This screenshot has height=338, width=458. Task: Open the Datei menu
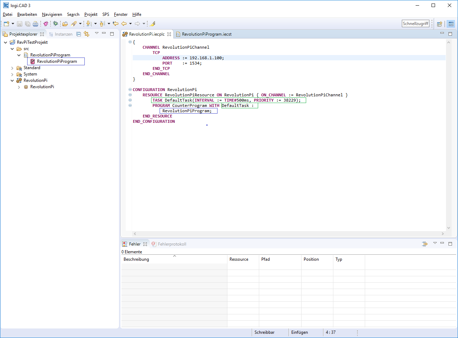tap(7, 14)
